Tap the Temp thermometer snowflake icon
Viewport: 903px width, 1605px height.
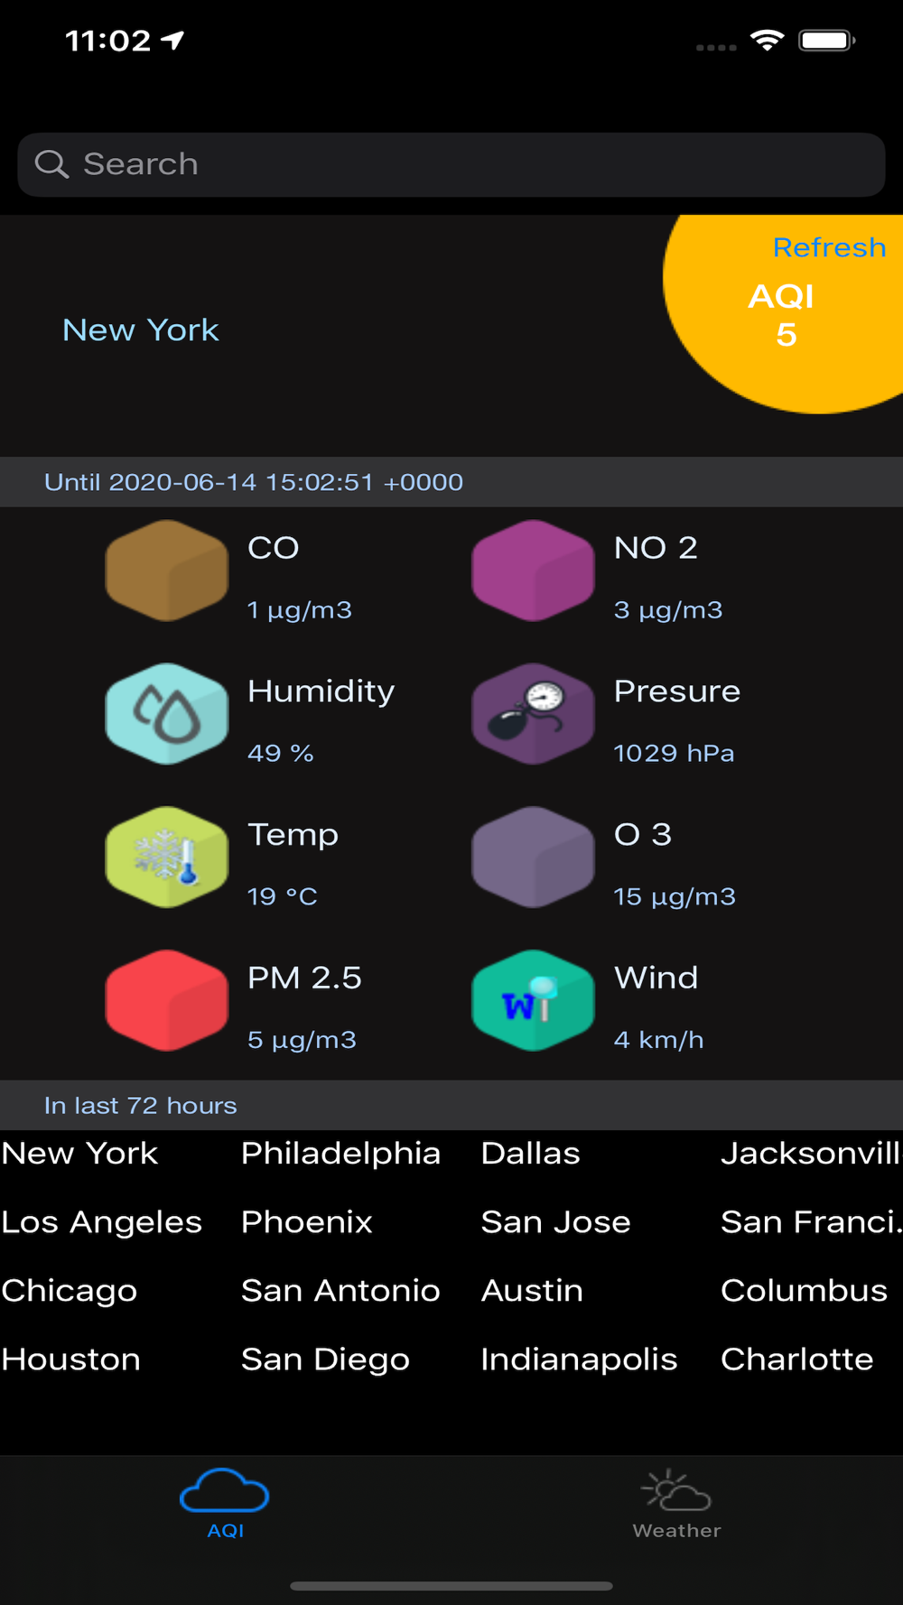pyautogui.click(x=167, y=858)
